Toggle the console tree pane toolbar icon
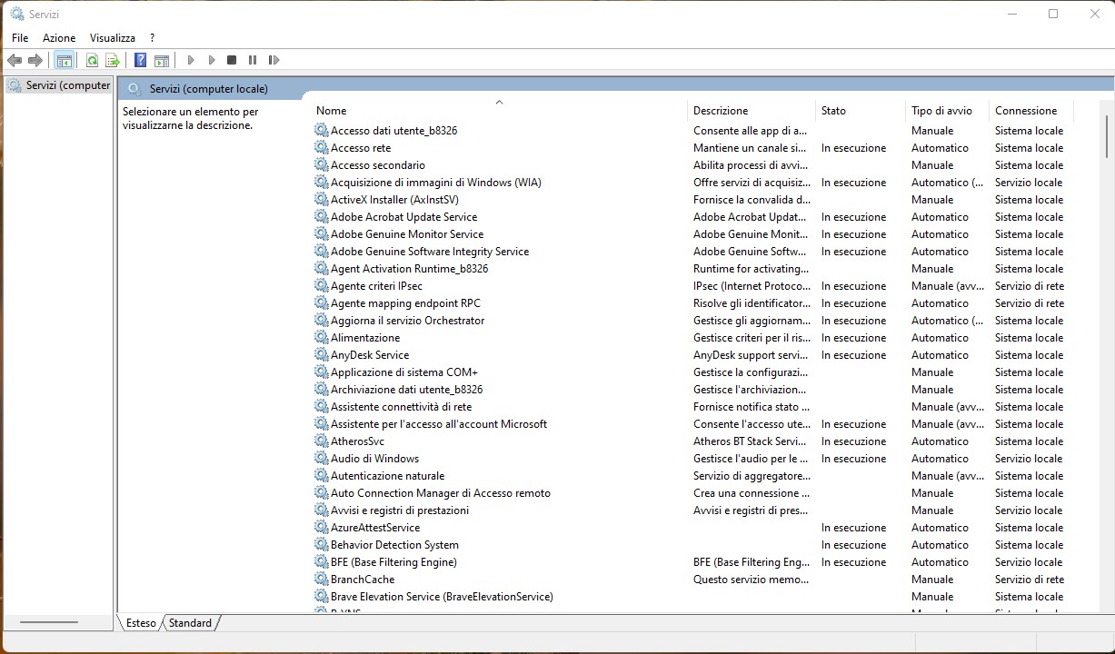The image size is (1115, 654). (x=64, y=60)
